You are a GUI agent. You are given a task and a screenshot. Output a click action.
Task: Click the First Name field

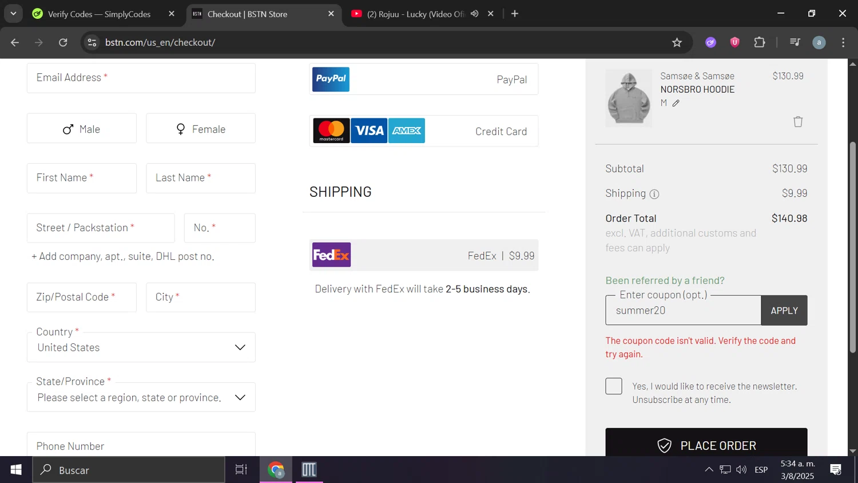click(82, 178)
